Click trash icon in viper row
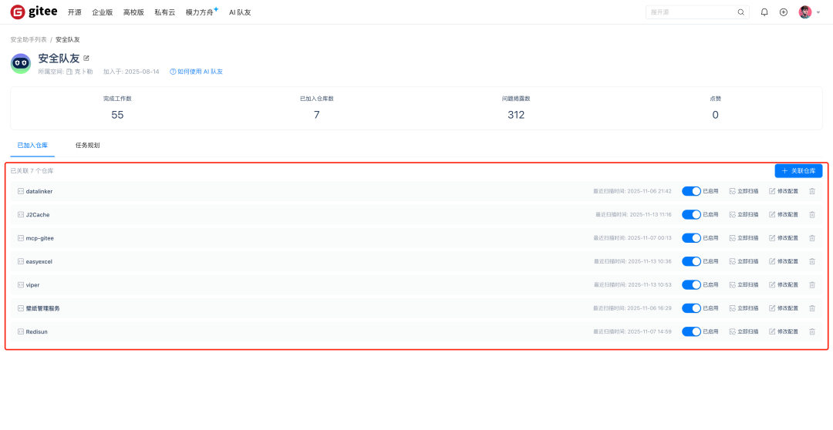The height and width of the screenshot is (430, 833). (x=812, y=285)
